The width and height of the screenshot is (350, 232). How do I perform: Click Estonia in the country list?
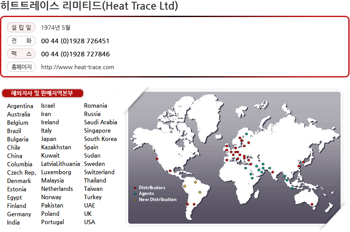pyautogui.click(x=17, y=189)
